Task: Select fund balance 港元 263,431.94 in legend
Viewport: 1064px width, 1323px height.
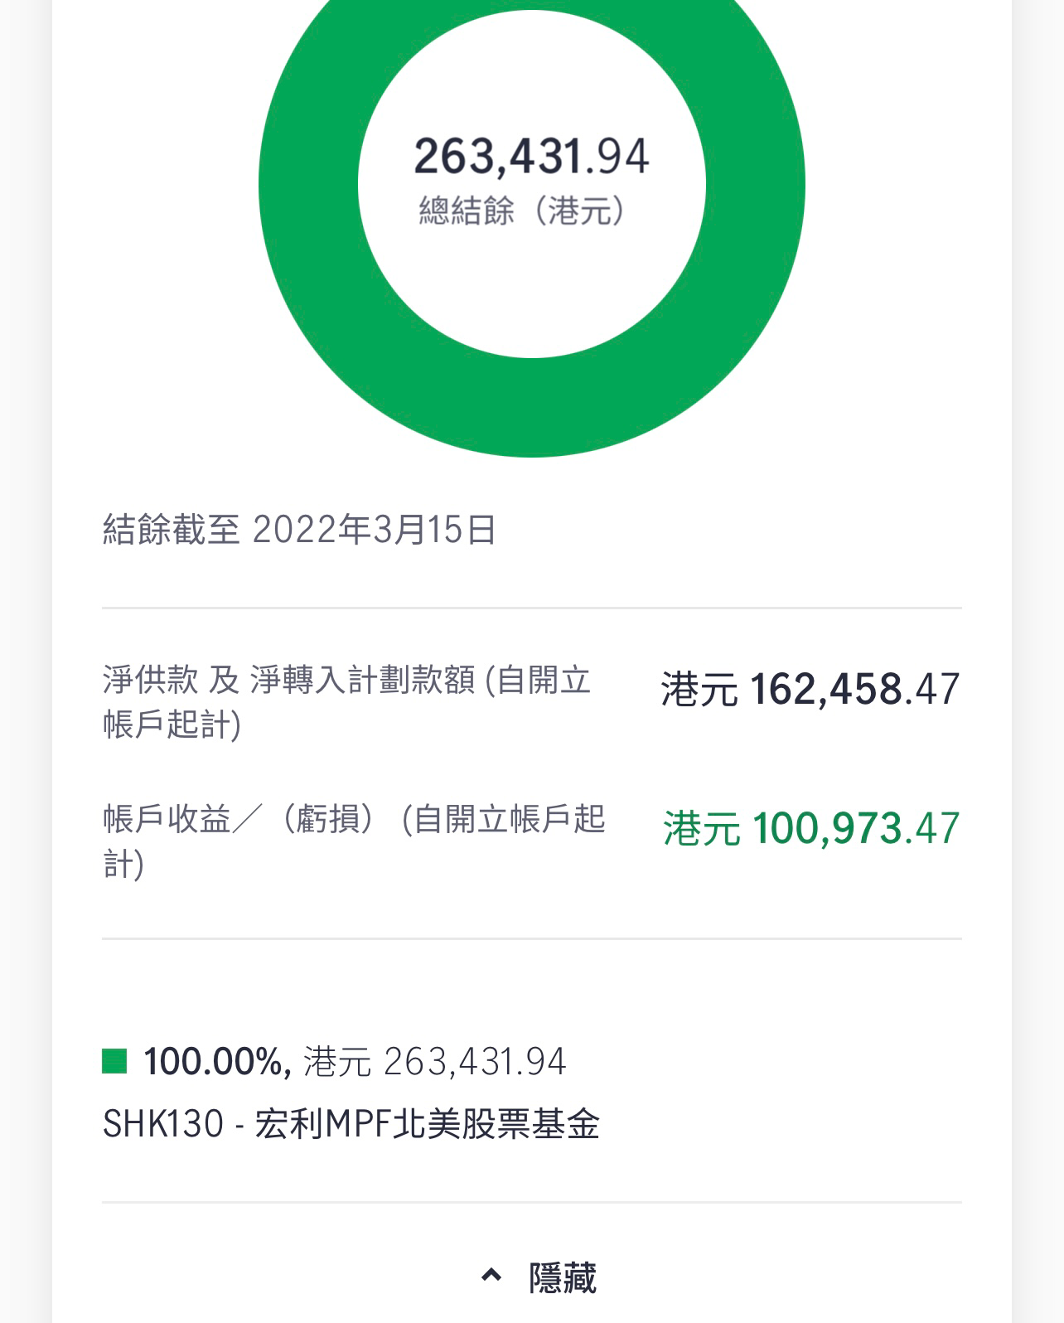Action: coord(435,1061)
